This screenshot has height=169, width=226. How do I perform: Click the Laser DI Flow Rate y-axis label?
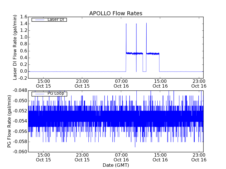[15, 47]
